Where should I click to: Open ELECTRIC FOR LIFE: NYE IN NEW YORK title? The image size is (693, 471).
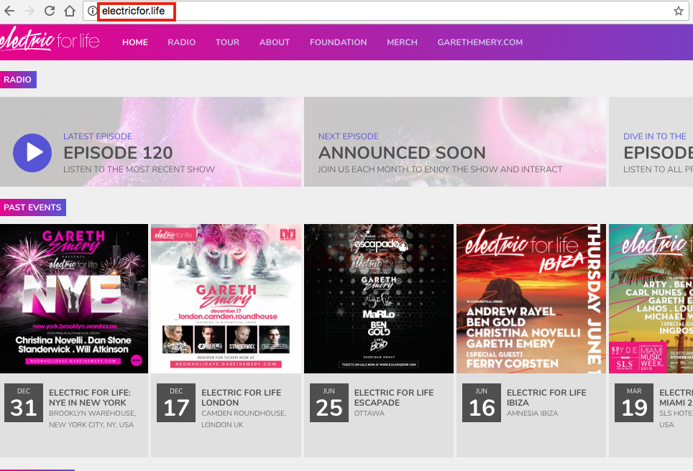click(x=90, y=397)
